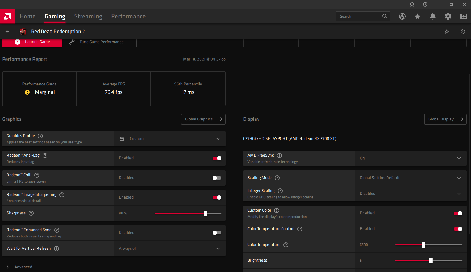This screenshot has height=272, width=471.
Task: Toggle the sidebar panel icon
Action: 463,16
